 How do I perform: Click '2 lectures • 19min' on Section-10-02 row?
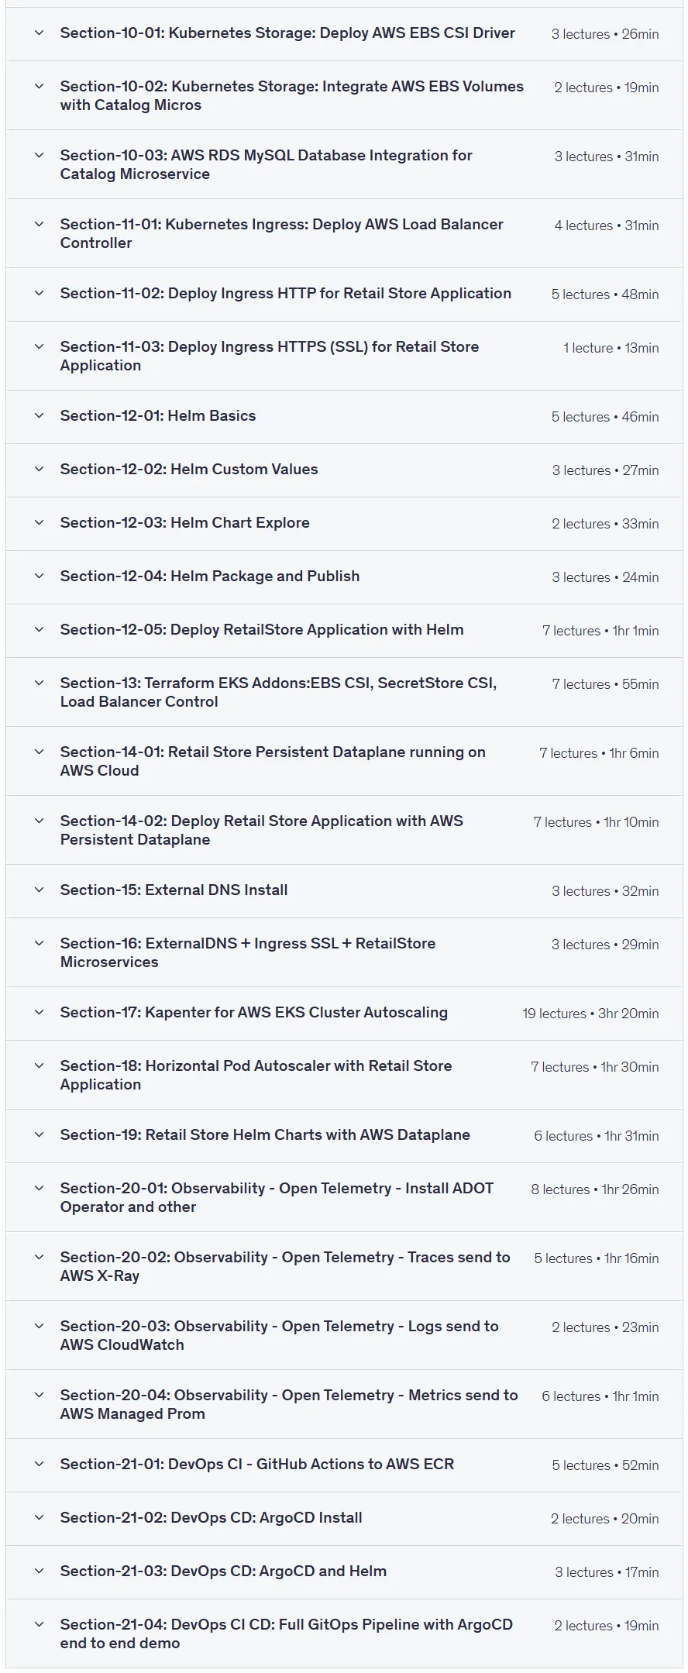tap(607, 88)
